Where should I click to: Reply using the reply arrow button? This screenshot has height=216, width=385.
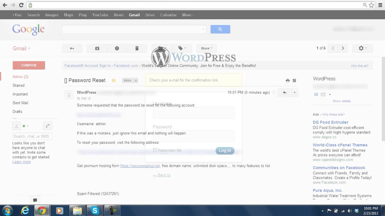[x=285, y=92]
